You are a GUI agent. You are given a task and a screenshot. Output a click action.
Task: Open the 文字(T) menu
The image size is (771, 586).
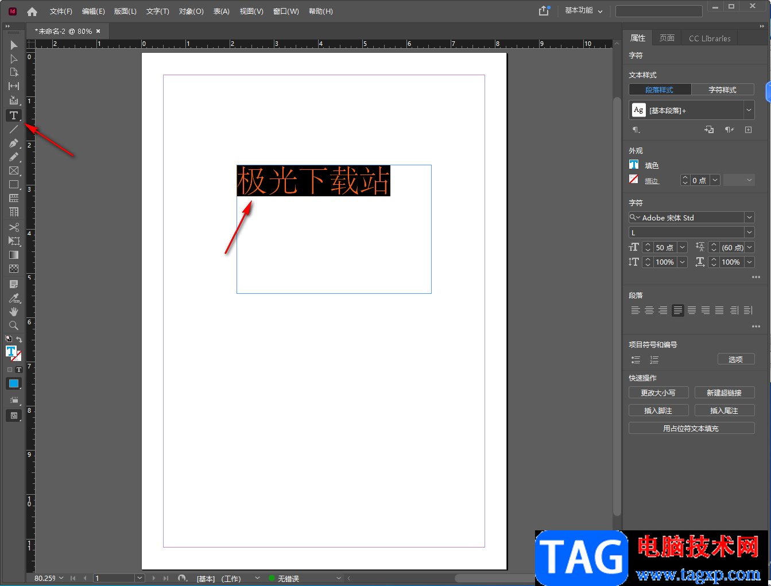tap(157, 11)
